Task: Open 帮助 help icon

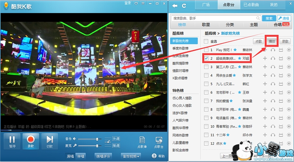Action: pyautogui.click(x=154, y=156)
